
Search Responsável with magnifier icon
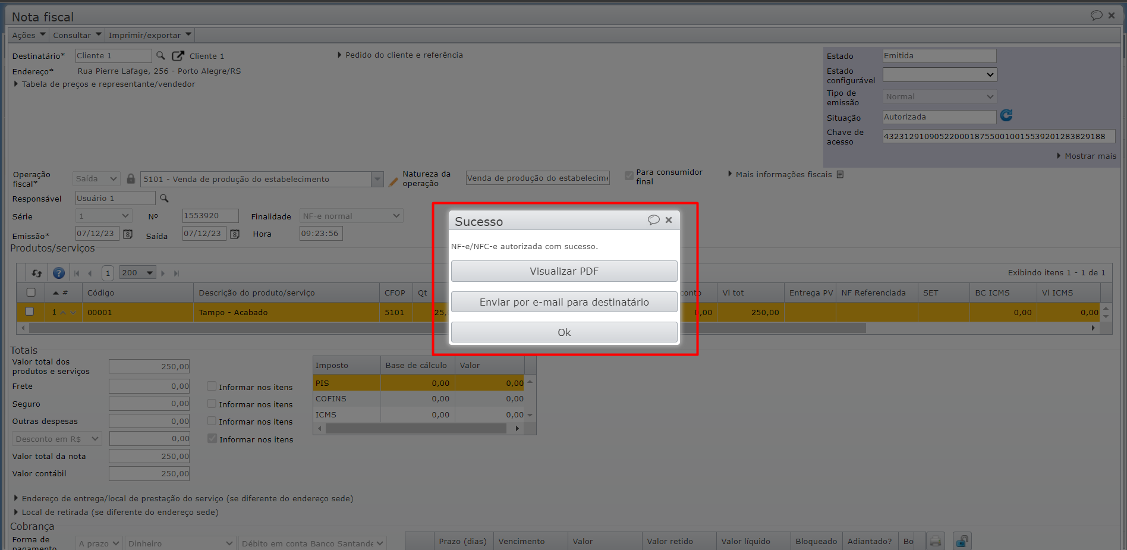[x=164, y=198]
